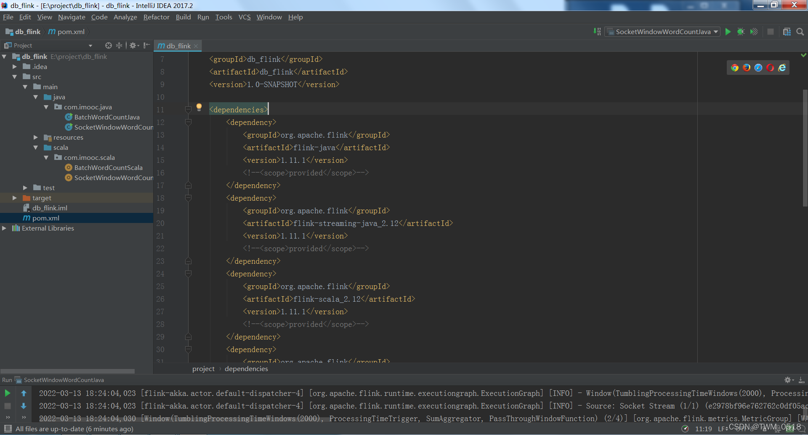
Task: Click the green inspection check mark
Action: pyautogui.click(x=804, y=55)
